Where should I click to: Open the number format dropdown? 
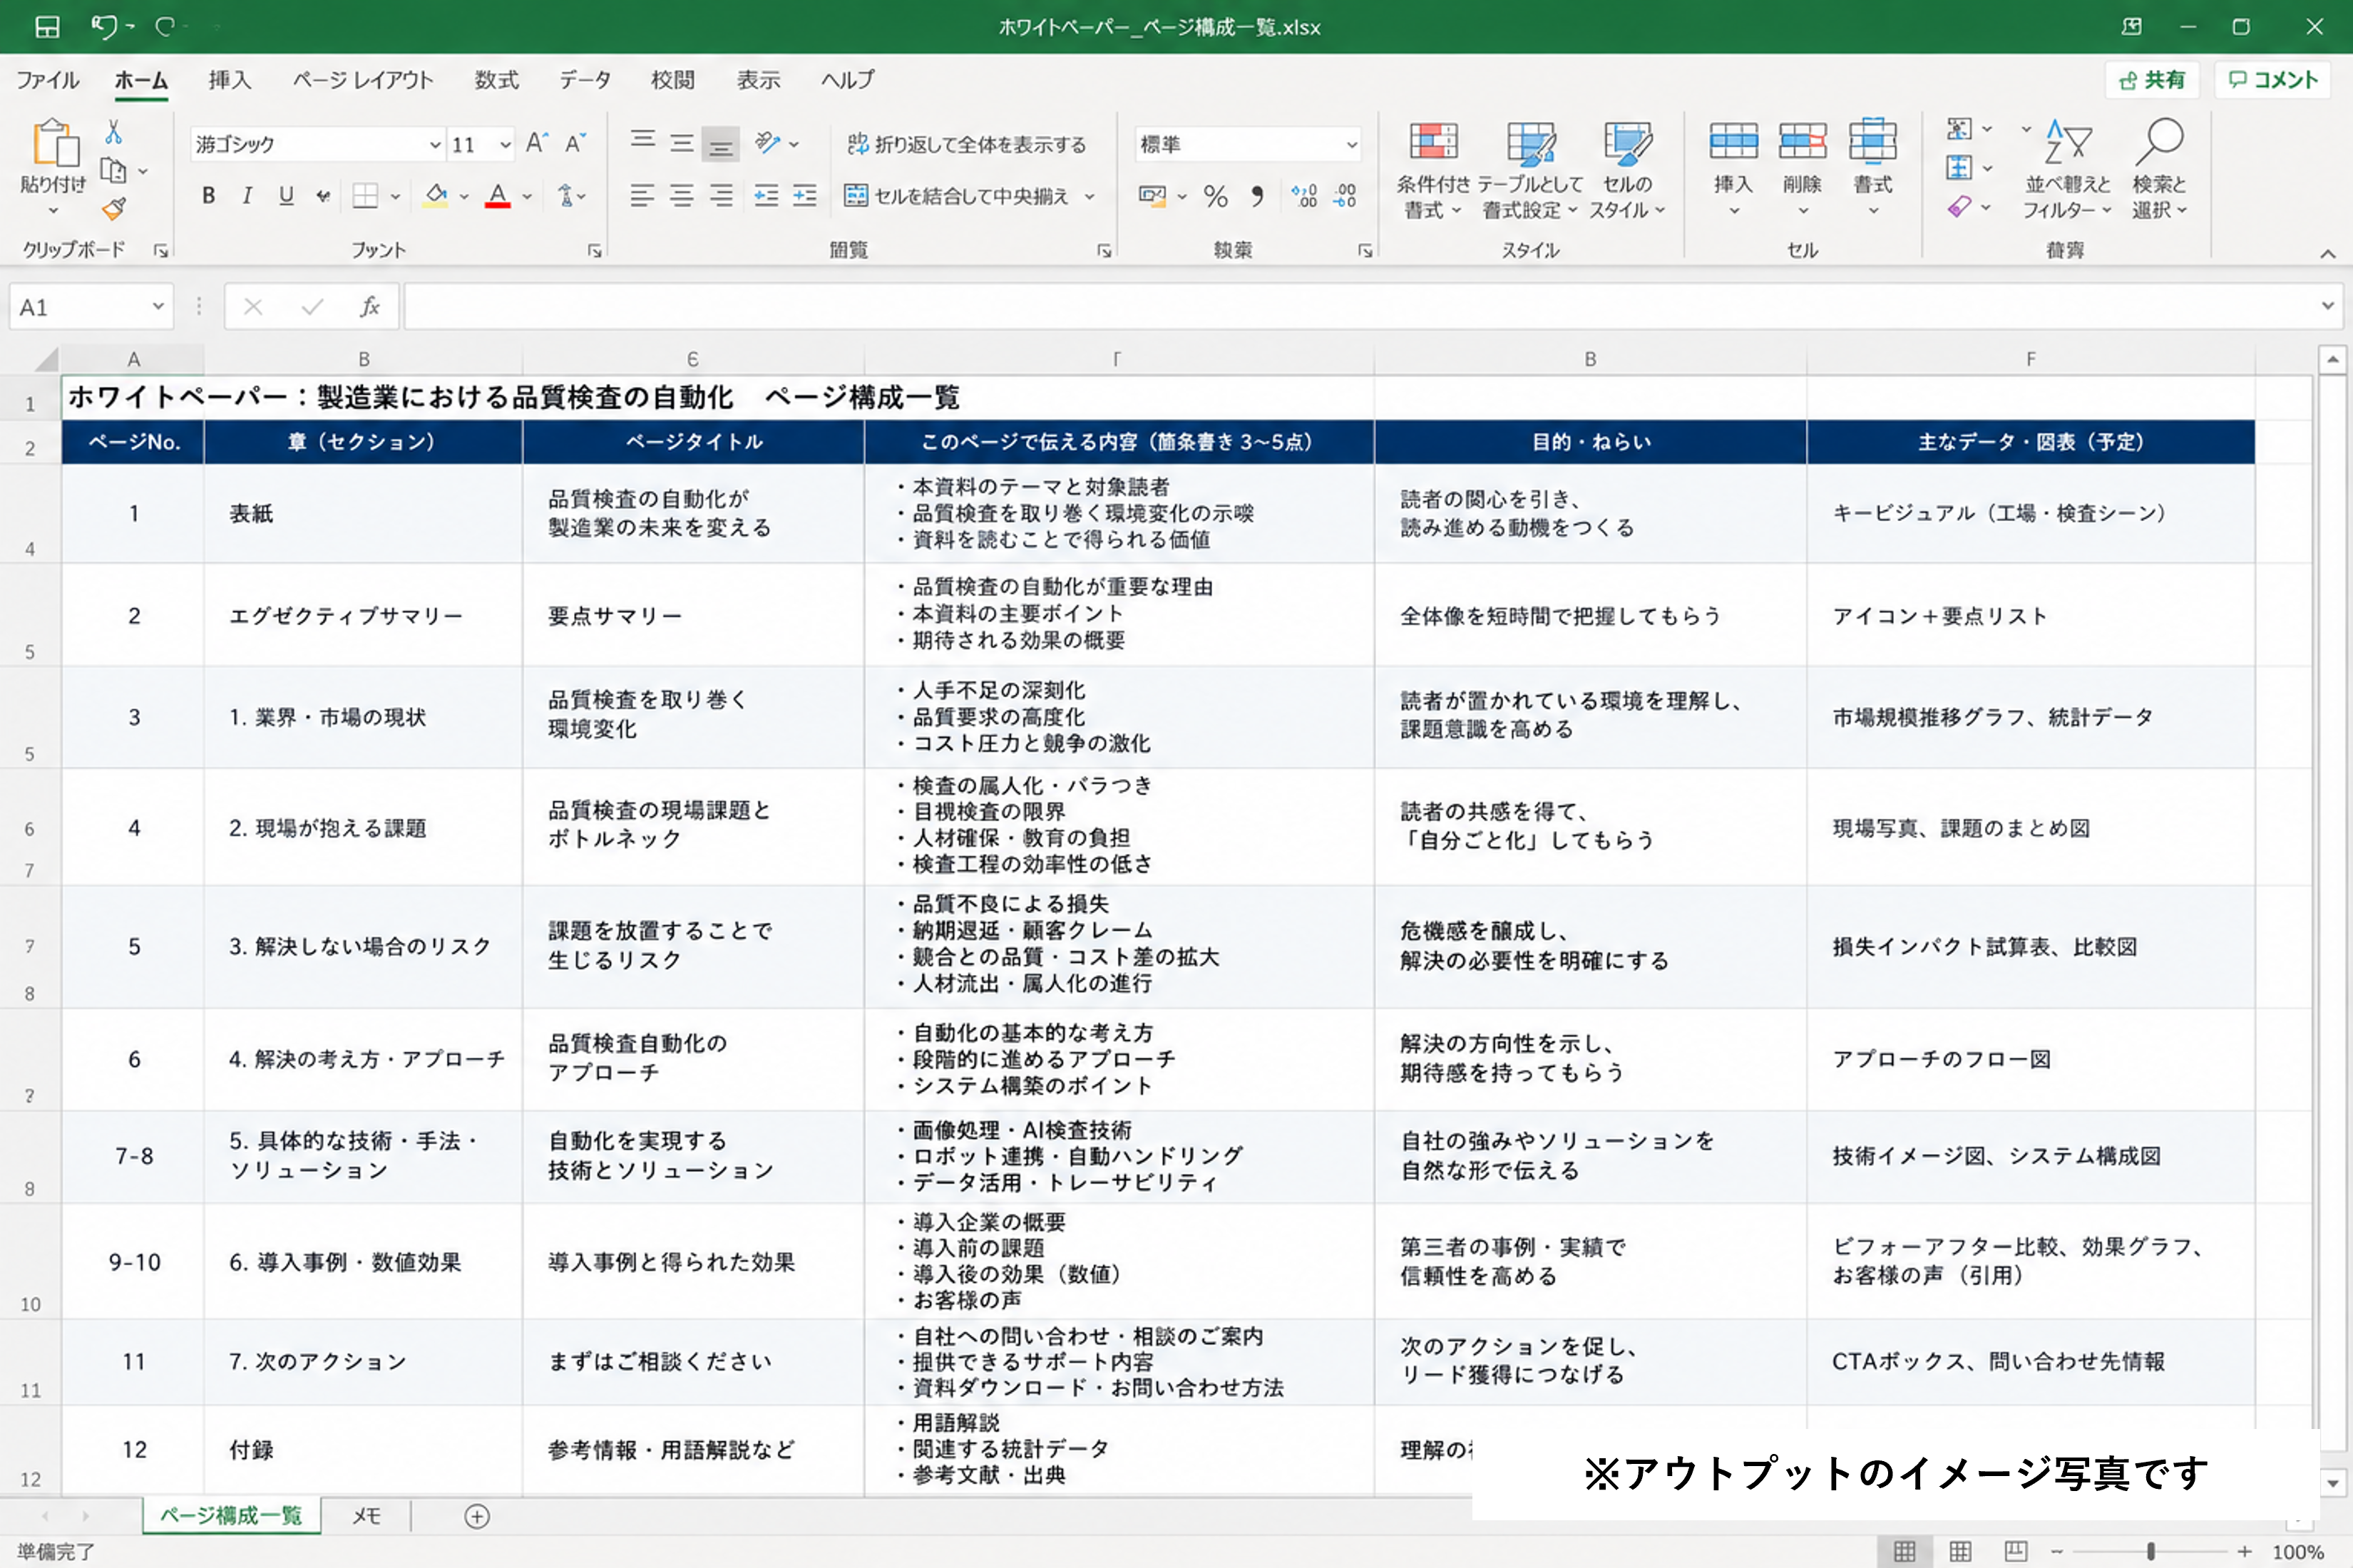coord(1352,145)
